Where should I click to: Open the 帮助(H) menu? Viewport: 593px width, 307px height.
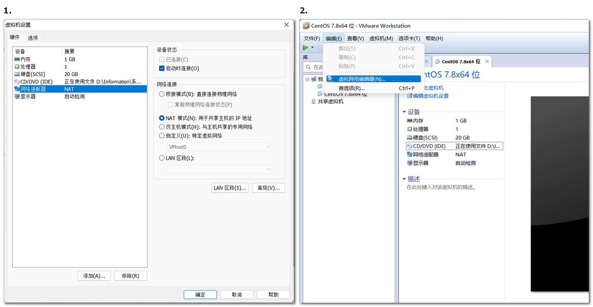coord(434,38)
